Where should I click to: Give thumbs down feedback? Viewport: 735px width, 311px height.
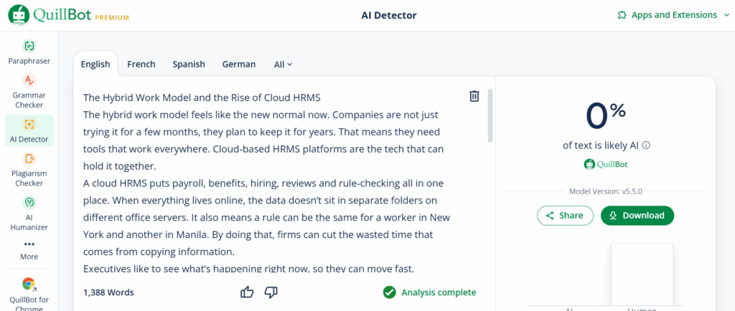pos(271,293)
